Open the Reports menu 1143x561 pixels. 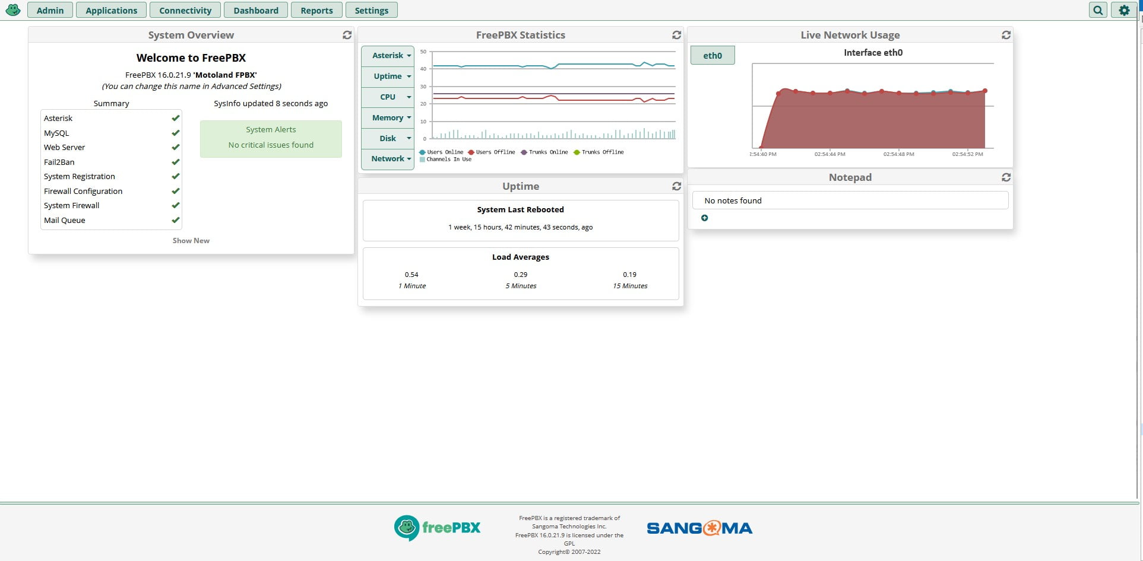coord(316,10)
